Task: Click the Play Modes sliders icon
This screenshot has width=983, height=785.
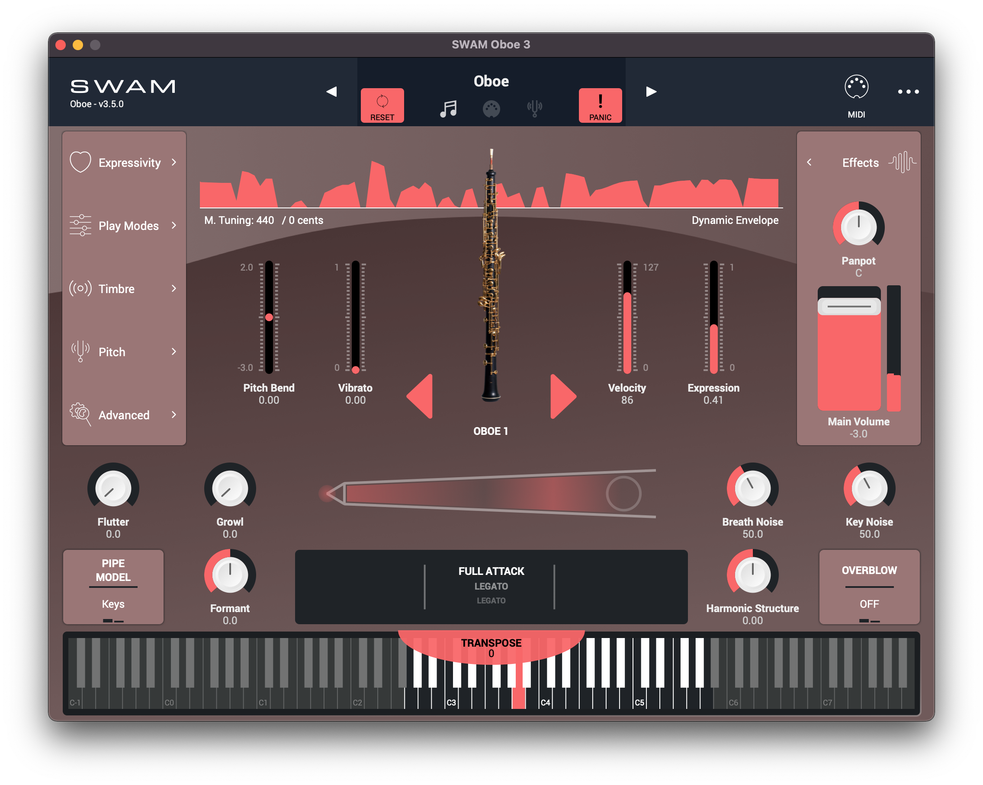Action: [x=80, y=225]
